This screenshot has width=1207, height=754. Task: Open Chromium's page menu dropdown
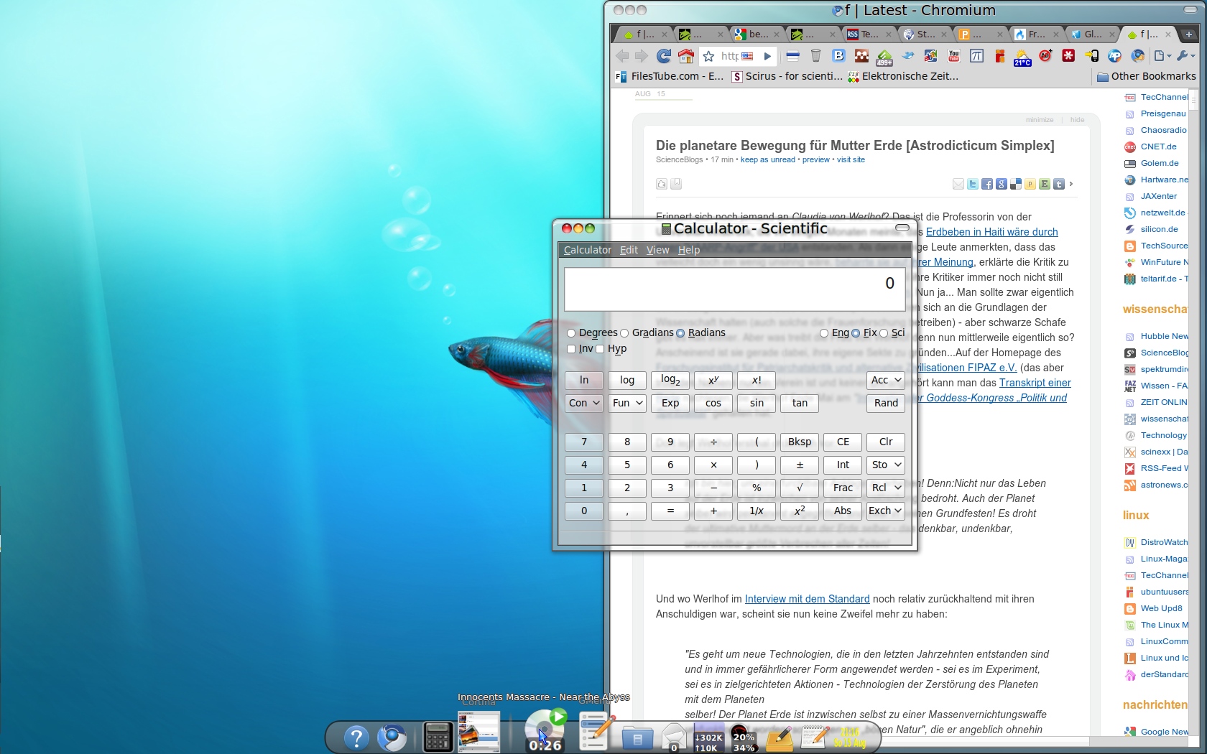pyautogui.click(x=1162, y=56)
